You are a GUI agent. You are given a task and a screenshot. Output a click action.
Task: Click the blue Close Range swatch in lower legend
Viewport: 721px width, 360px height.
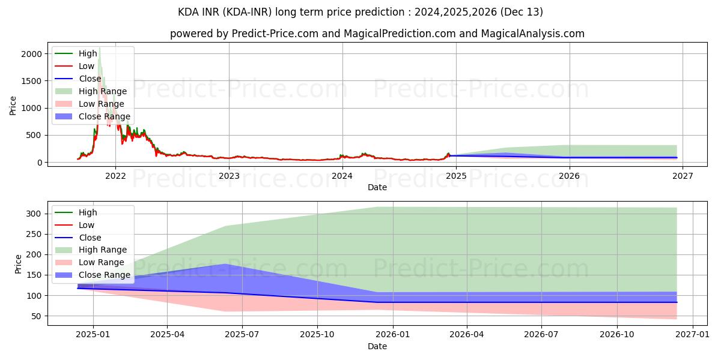(64, 275)
